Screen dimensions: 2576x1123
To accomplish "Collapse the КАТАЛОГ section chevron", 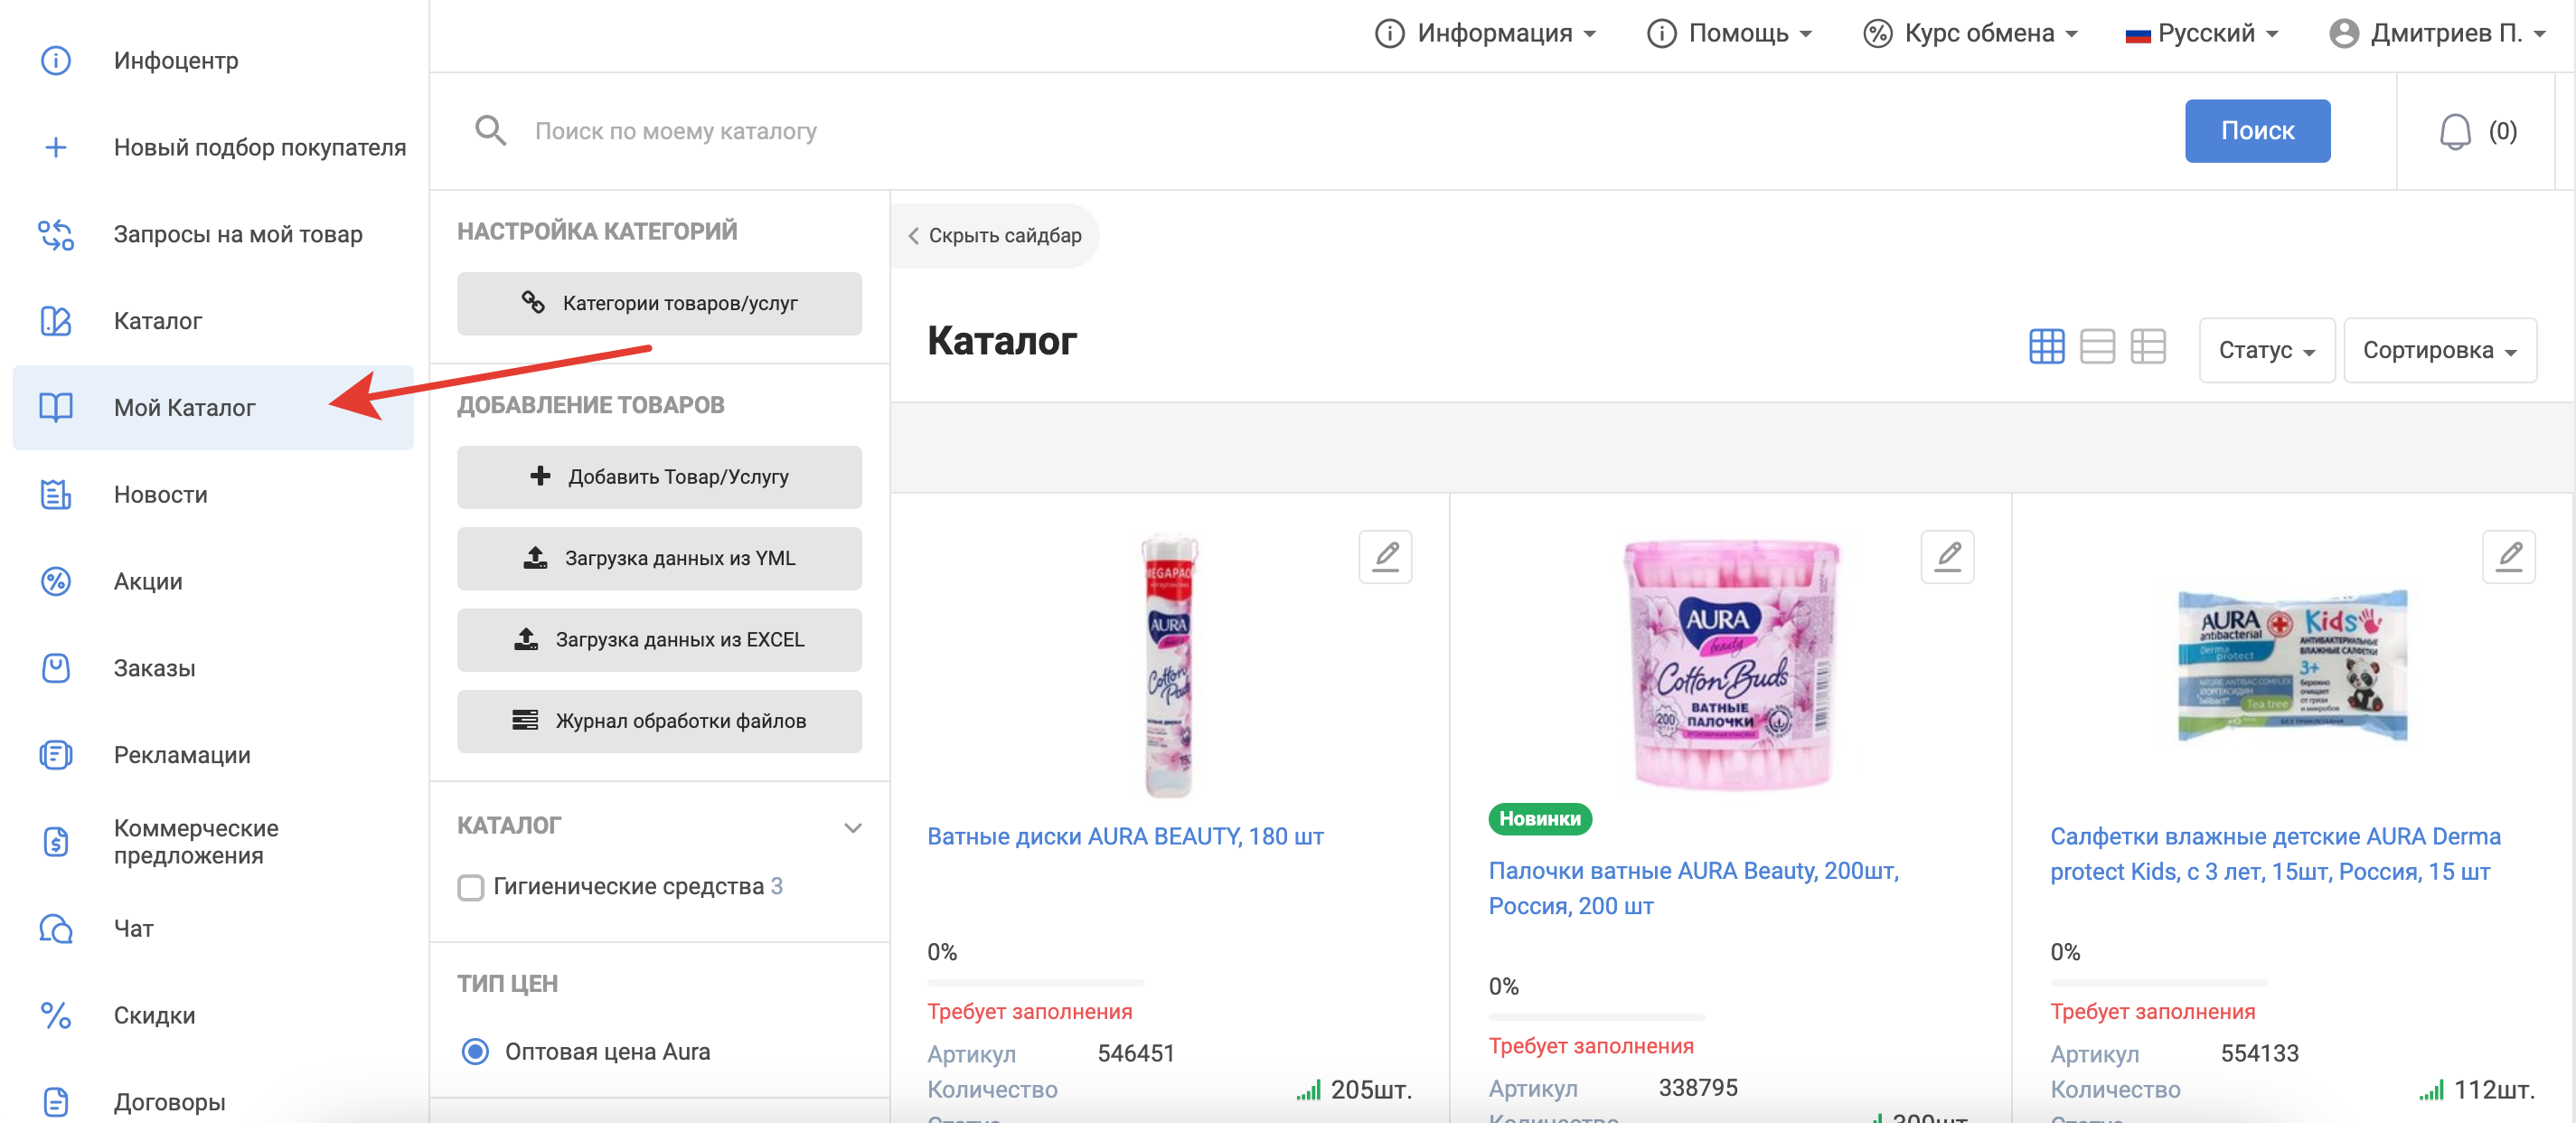I will tap(852, 827).
